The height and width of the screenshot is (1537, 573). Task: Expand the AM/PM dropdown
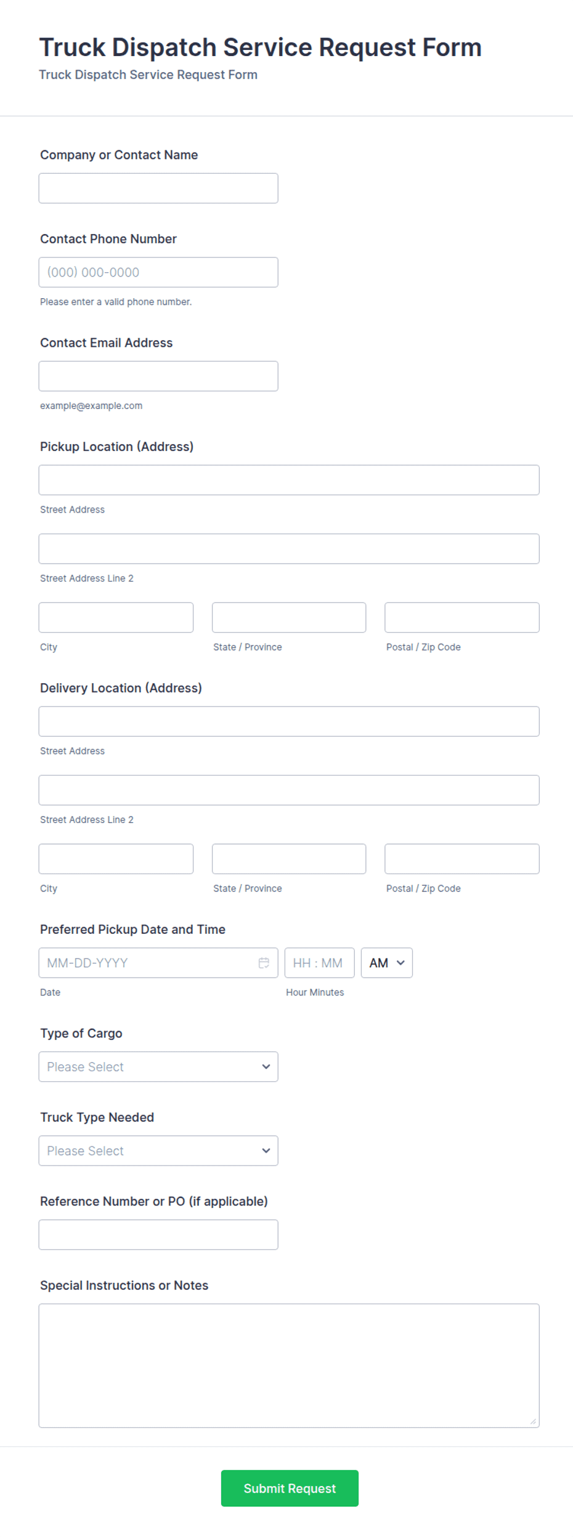tap(386, 962)
